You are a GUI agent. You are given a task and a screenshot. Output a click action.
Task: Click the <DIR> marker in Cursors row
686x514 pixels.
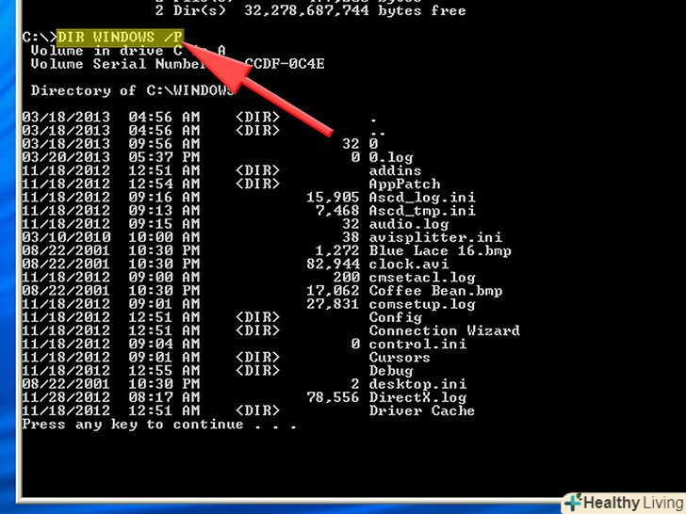pyautogui.click(x=257, y=358)
